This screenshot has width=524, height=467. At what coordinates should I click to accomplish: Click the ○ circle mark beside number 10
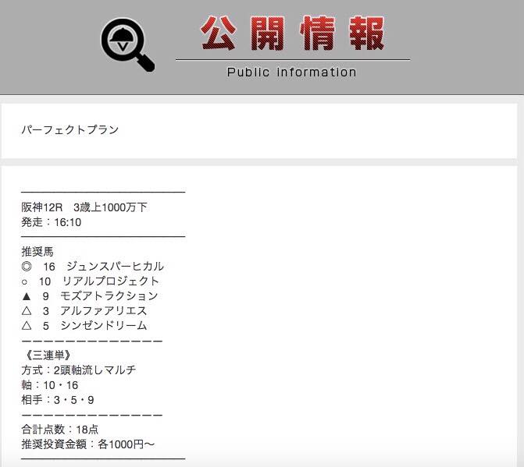point(24,282)
